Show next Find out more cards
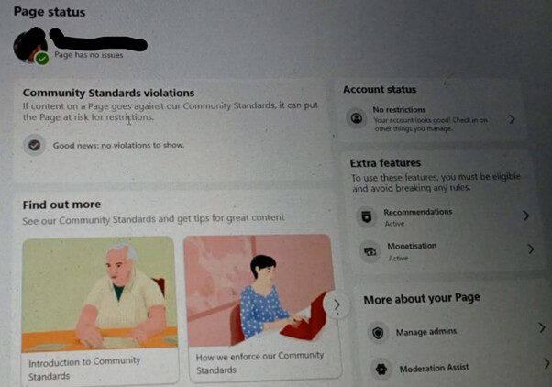 coord(337,304)
